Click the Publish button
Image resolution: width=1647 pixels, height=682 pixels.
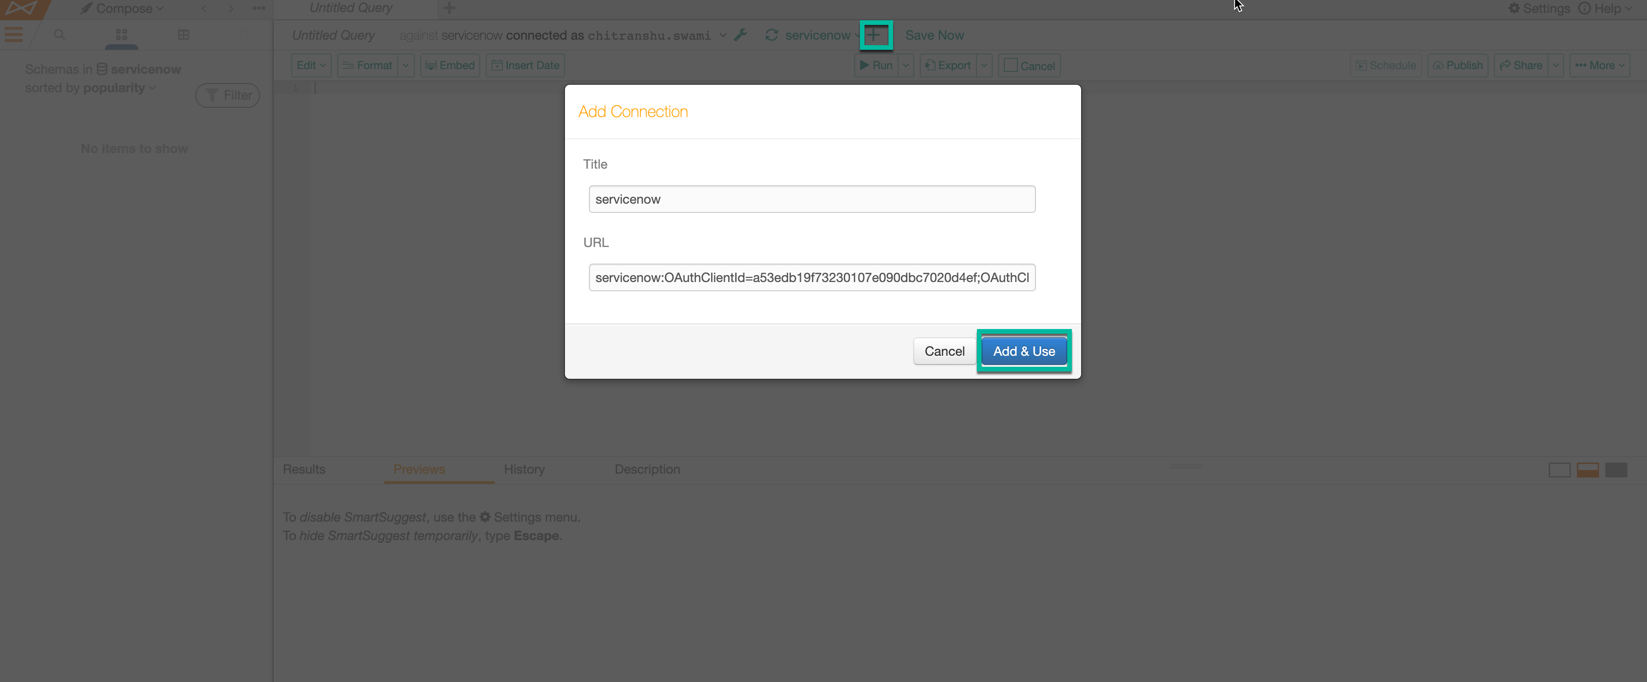coord(1458,65)
